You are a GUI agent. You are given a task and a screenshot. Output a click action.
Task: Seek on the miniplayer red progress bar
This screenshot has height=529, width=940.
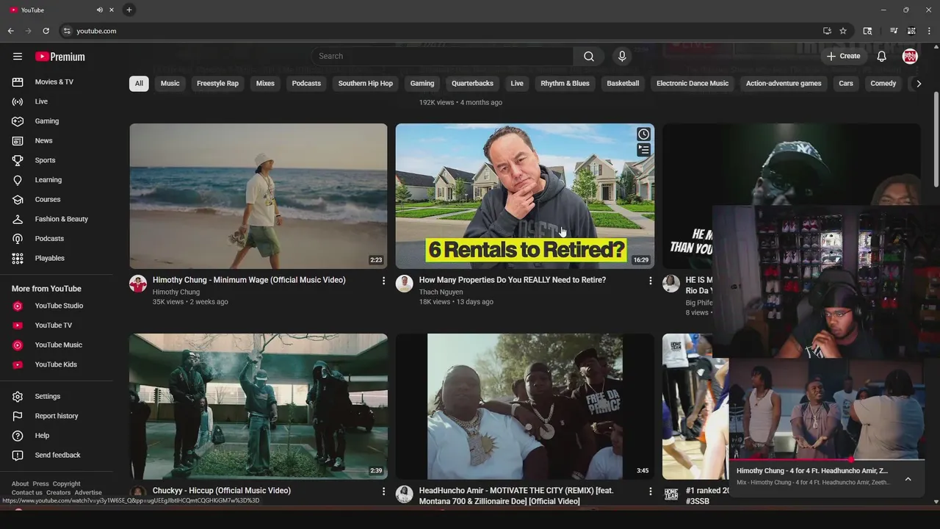[826, 460]
